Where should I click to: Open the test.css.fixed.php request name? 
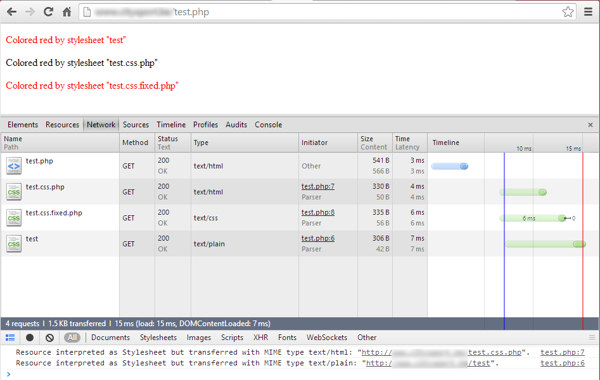click(54, 213)
